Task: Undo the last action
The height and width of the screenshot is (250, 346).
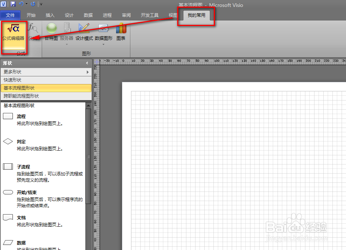Action: pyautogui.click(x=21, y=4)
